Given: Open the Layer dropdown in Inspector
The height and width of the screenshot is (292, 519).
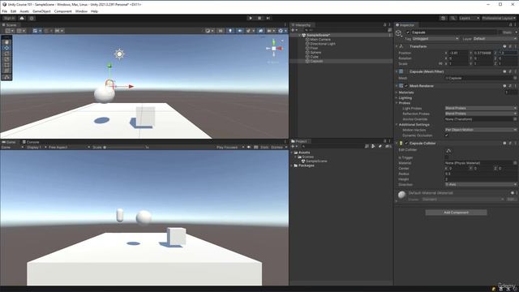Looking at the screenshot, I should 495,39.
